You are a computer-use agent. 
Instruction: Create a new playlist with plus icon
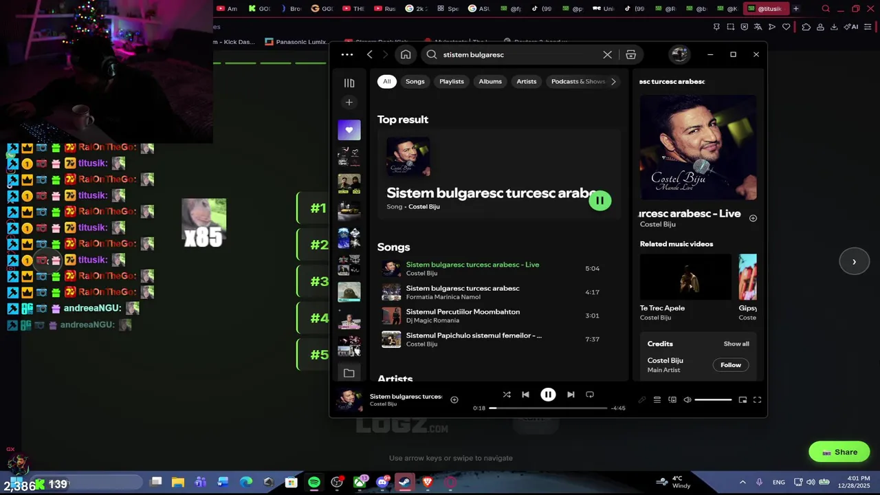coord(349,102)
